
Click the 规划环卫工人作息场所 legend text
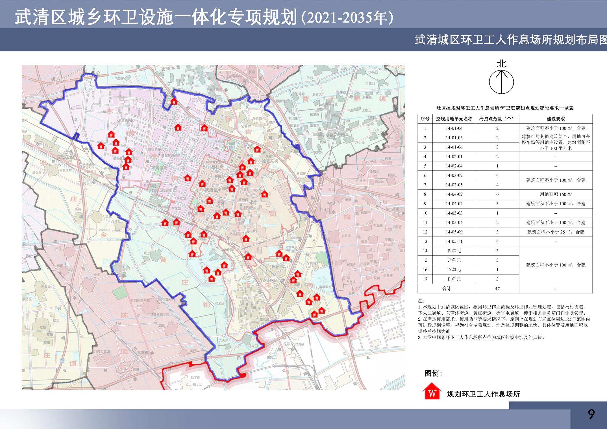(x=483, y=394)
